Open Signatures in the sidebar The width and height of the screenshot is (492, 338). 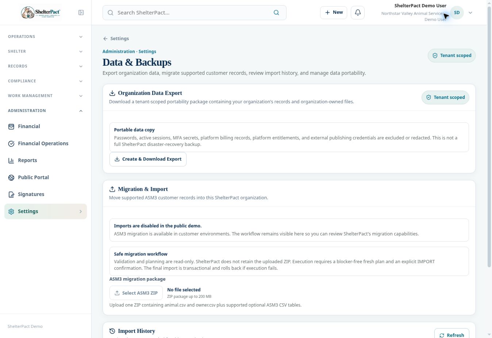(46, 194)
